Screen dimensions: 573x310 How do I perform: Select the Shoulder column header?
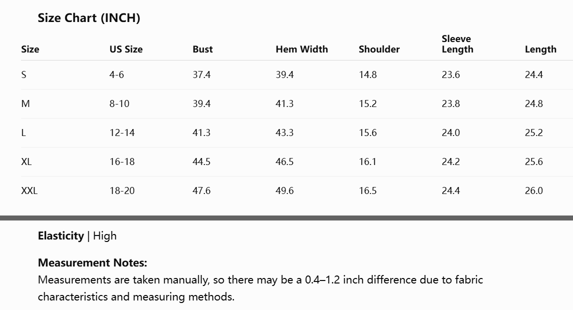point(379,49)
